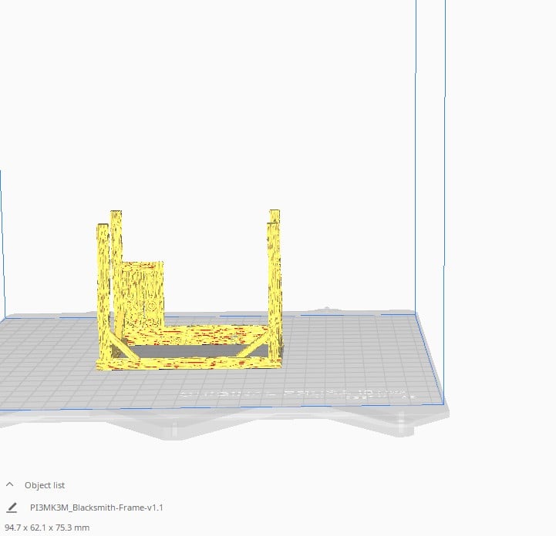The image size is (556, 536).
Task: Select PI3MK3M_Blacksmith-Frame-v1.1 in object list
Action: point(96,508)
